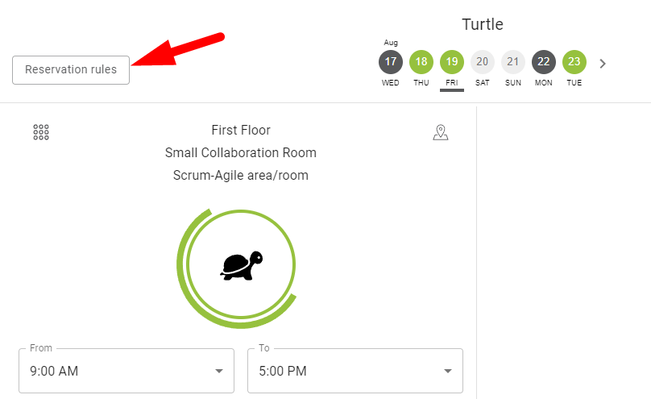The width and height of the screenshot is (651, 399).
Task: Go to next week with chevron arrow
Action: point(603,64)
